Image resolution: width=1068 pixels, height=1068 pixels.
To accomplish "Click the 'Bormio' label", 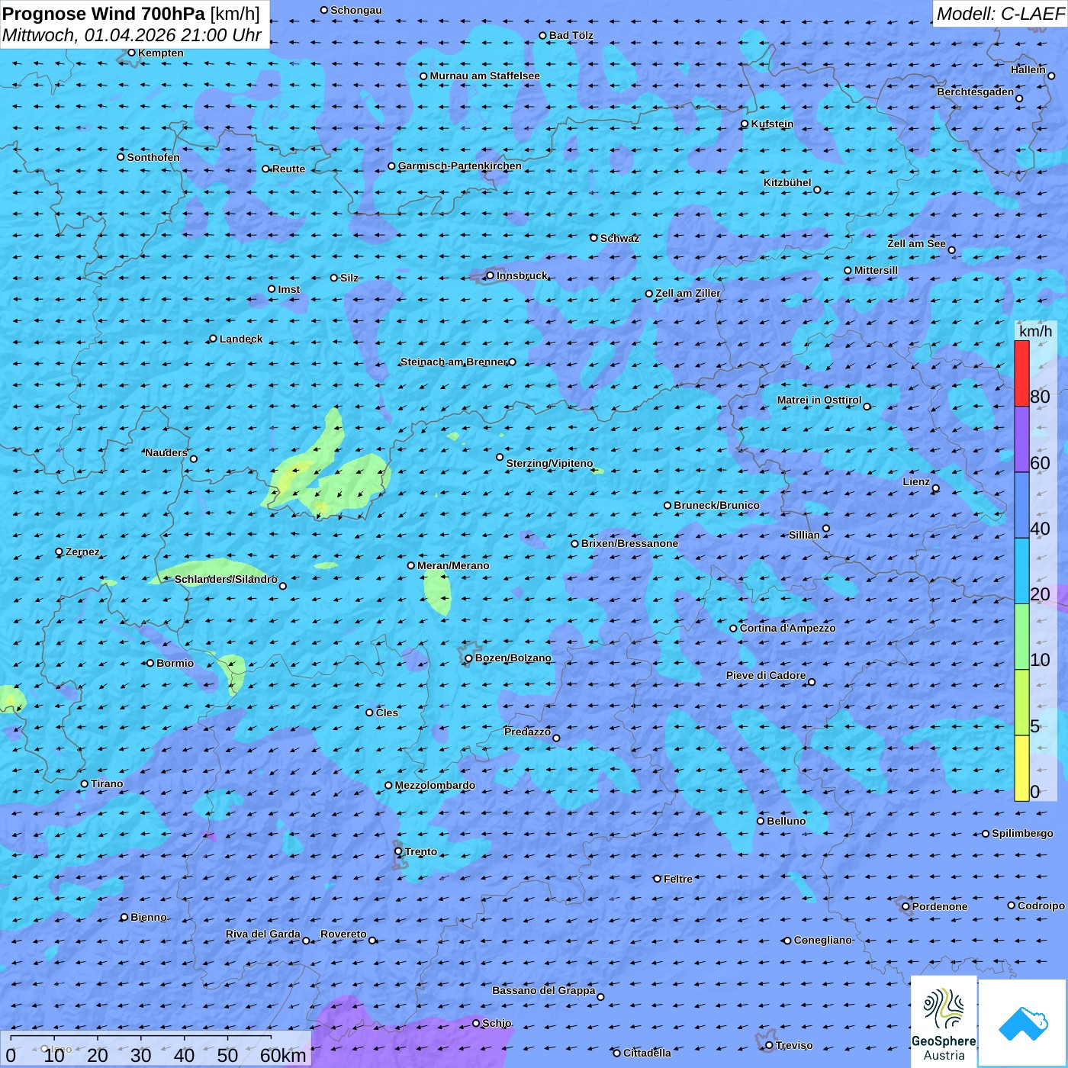I will coord(175,663).
